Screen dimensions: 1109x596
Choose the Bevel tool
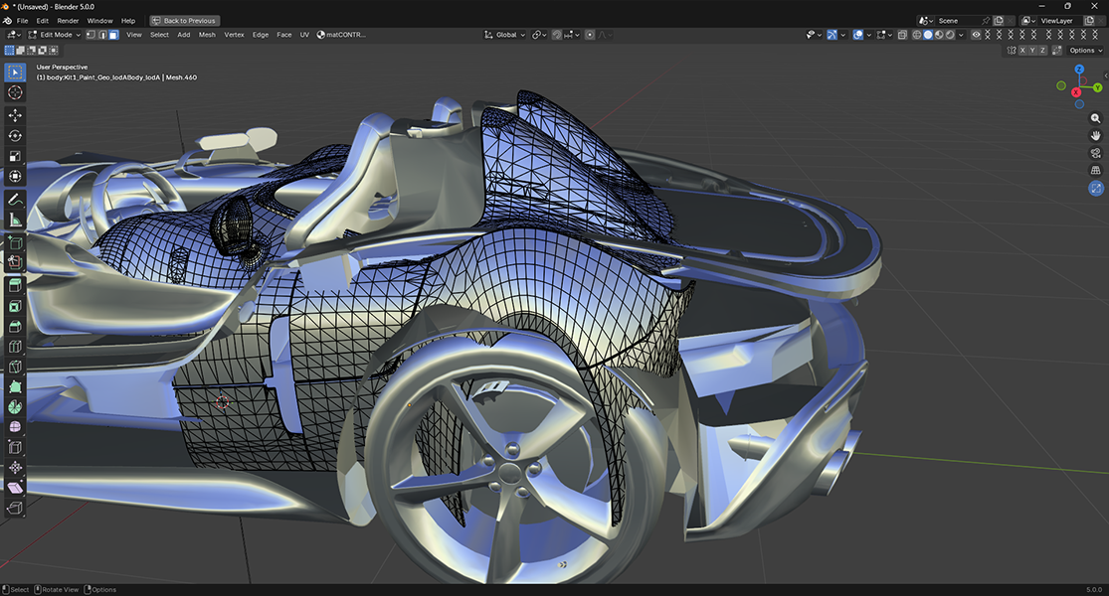[15, 326]
